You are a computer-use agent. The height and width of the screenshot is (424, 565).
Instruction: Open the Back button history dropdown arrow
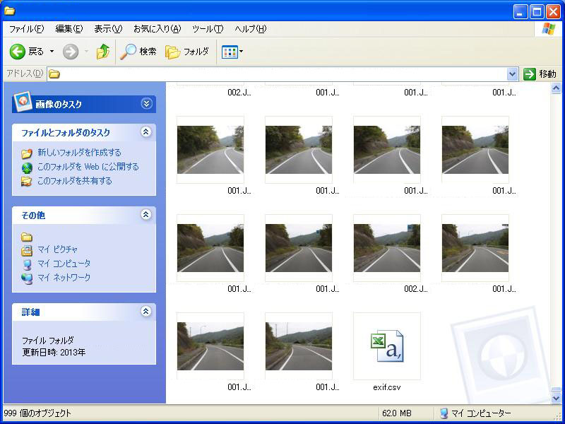coord(52,52)
